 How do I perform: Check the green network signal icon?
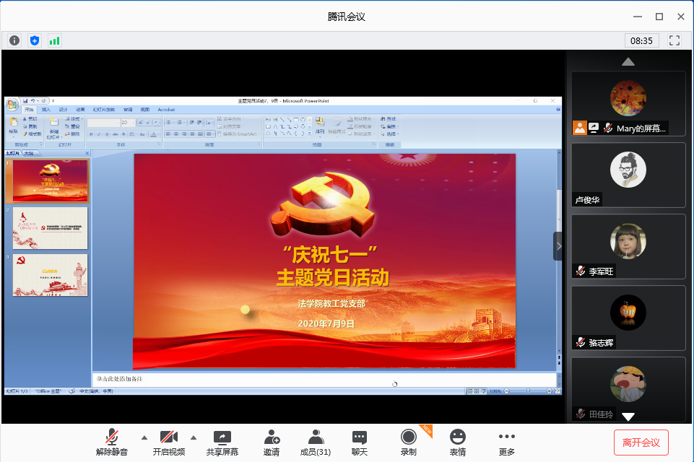(54, 40)
